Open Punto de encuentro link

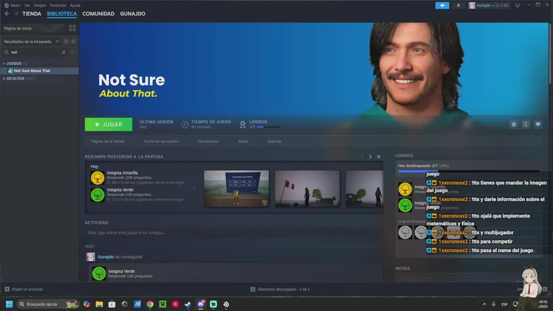(x=161, y=141)
